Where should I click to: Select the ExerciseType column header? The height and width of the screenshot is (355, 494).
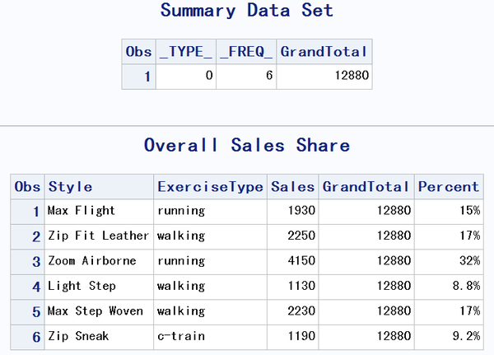[x=211, y=187]
